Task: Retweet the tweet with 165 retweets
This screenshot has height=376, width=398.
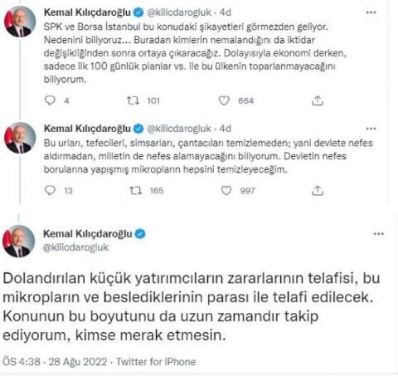Action: [x=136, y=190]
